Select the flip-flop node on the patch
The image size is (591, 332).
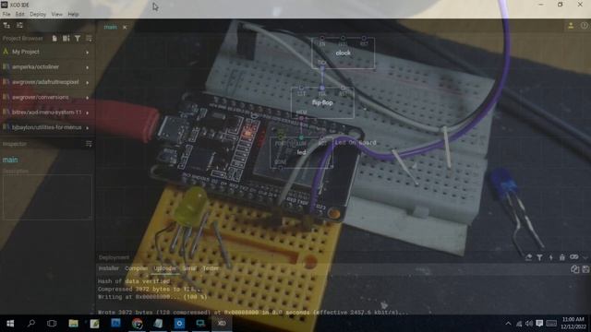(322, 102)
